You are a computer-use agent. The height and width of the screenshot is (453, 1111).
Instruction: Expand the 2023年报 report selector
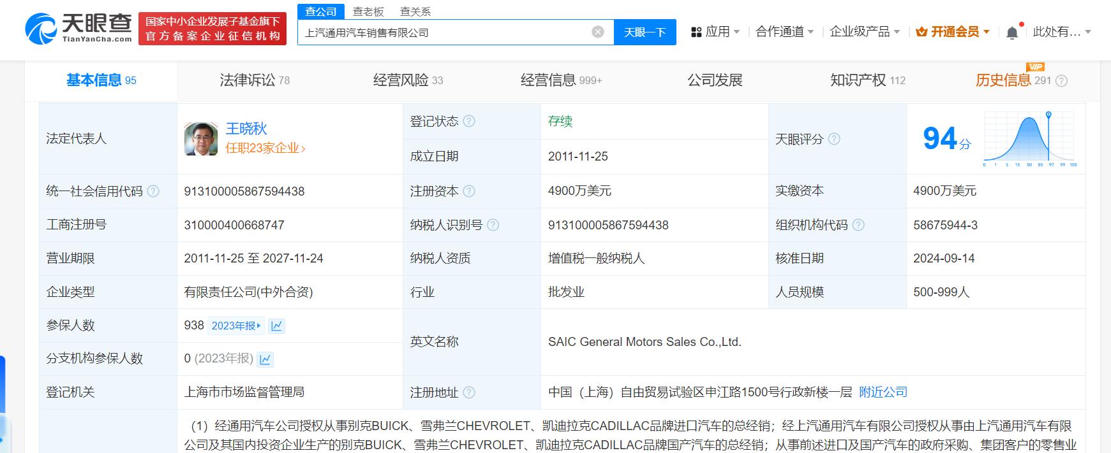pyautogui.click(x=236, y=326)
